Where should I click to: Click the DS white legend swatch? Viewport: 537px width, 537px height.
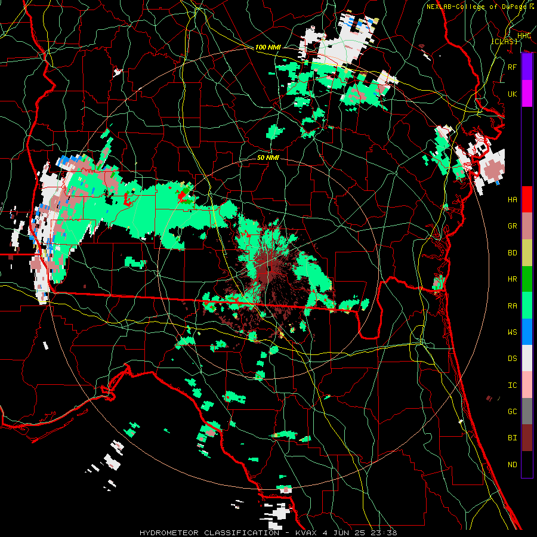527,358
